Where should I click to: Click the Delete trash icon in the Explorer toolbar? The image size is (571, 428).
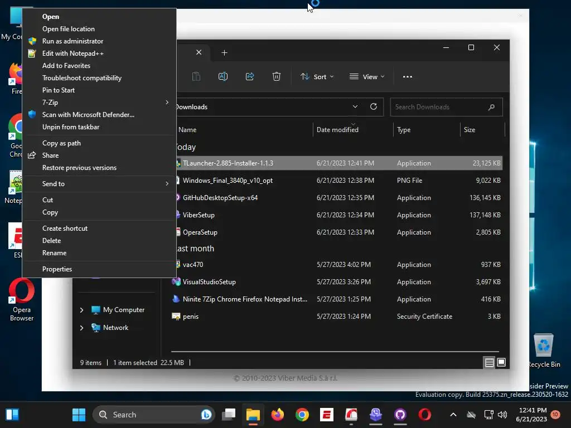coord(277,76)
